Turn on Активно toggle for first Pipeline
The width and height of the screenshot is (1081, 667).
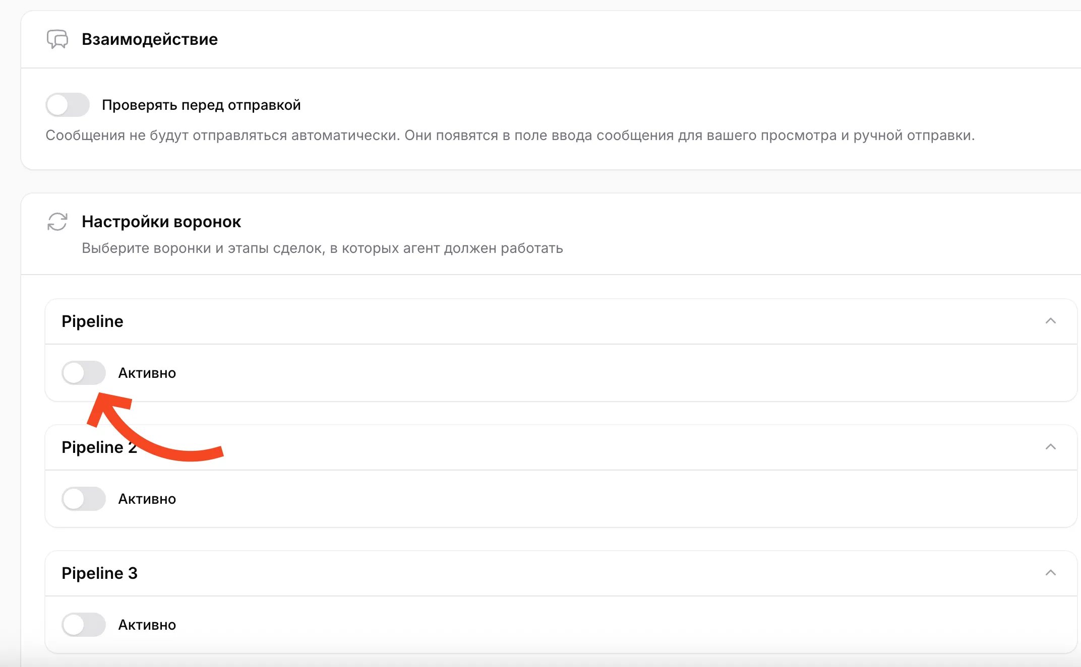pos(84,373)
